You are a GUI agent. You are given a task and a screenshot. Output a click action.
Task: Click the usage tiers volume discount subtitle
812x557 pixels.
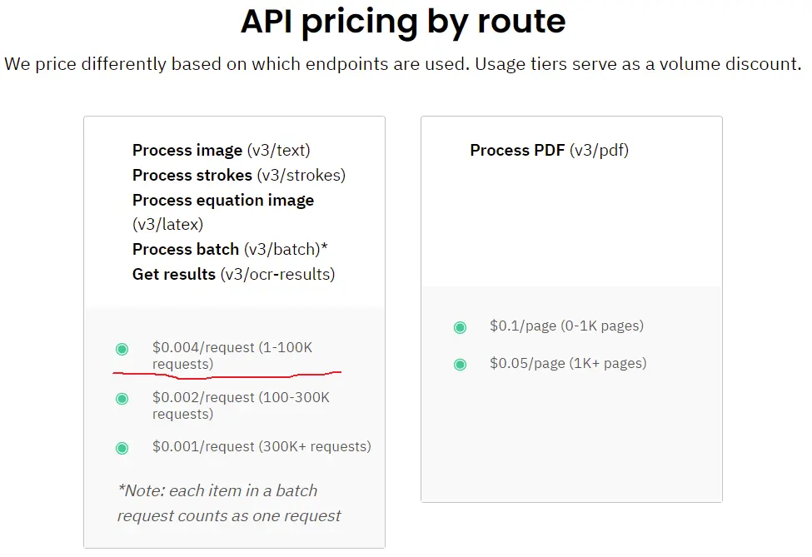[403, 64]
